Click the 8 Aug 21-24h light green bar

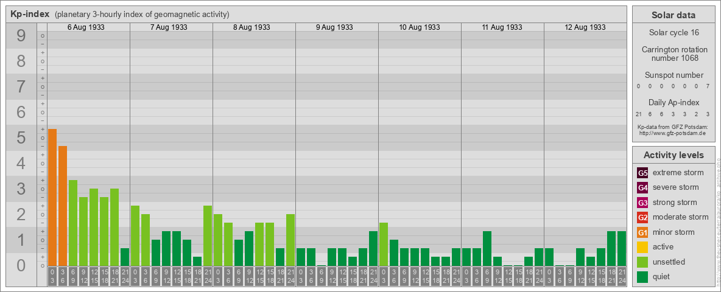290,240
